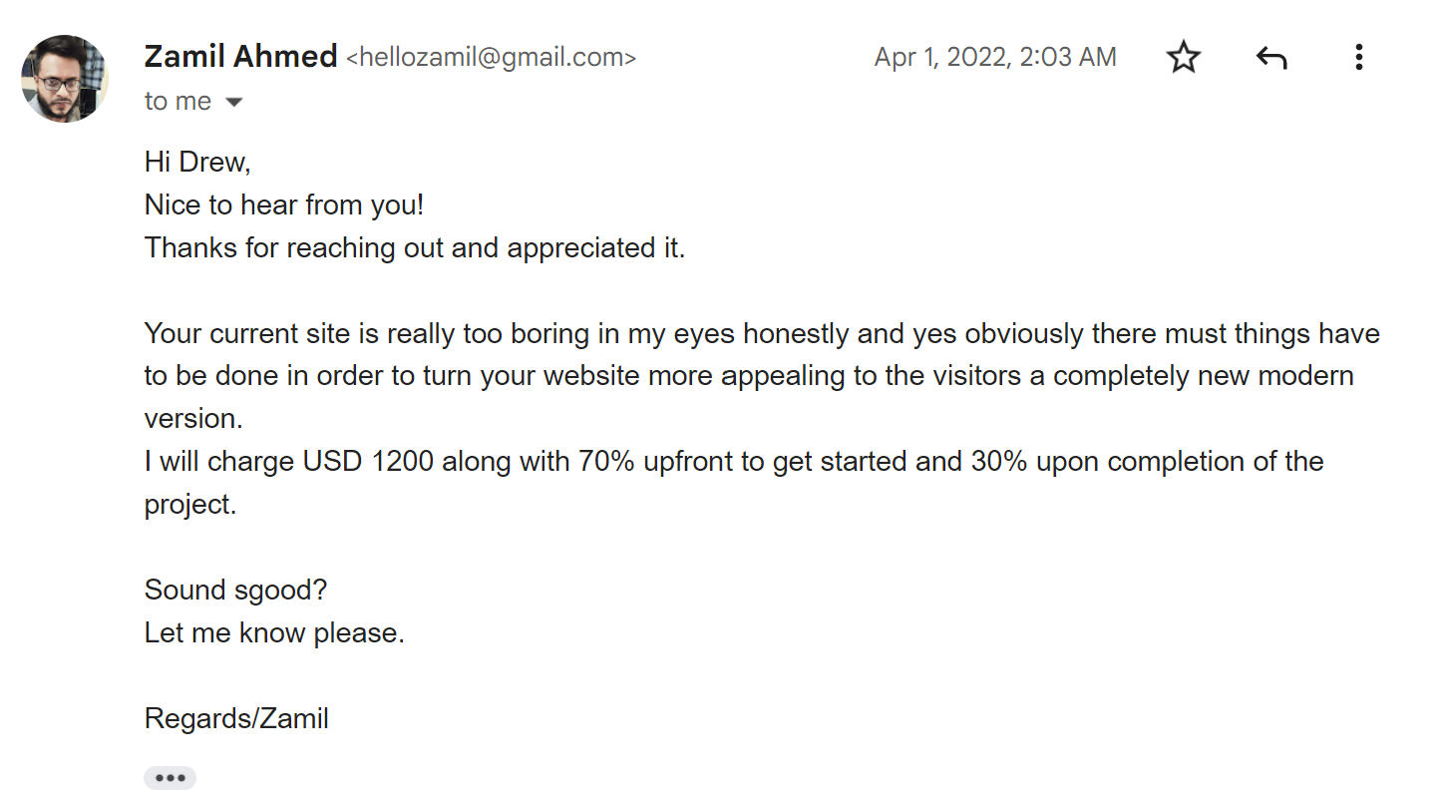Click the "Hi Drew," greeting line

pyautogui.click(x=197, y=162)
